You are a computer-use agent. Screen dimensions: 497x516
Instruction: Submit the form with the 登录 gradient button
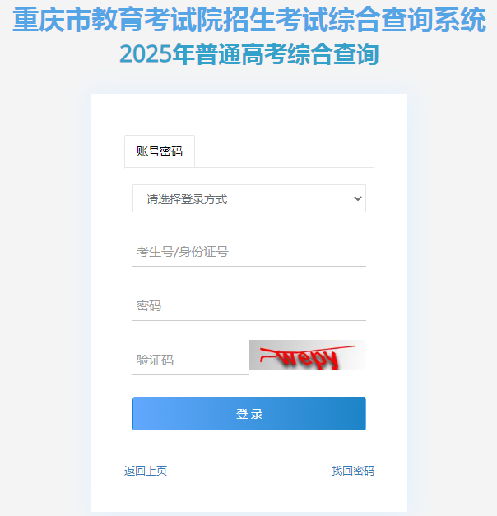pyautogui.click(x=249, y=414)
